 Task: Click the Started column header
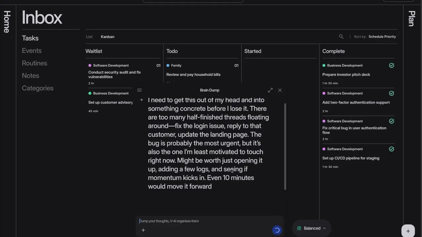[253, 51]
